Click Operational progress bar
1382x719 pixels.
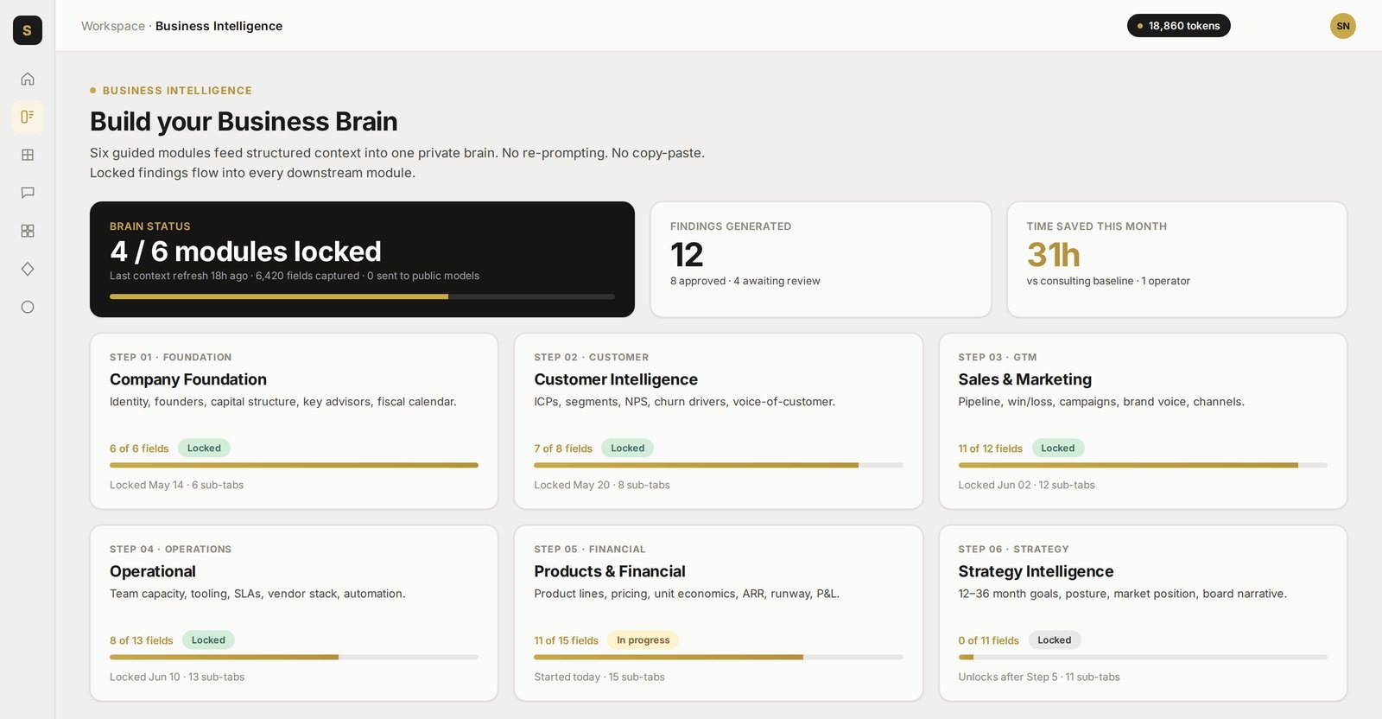pos(294,657)
